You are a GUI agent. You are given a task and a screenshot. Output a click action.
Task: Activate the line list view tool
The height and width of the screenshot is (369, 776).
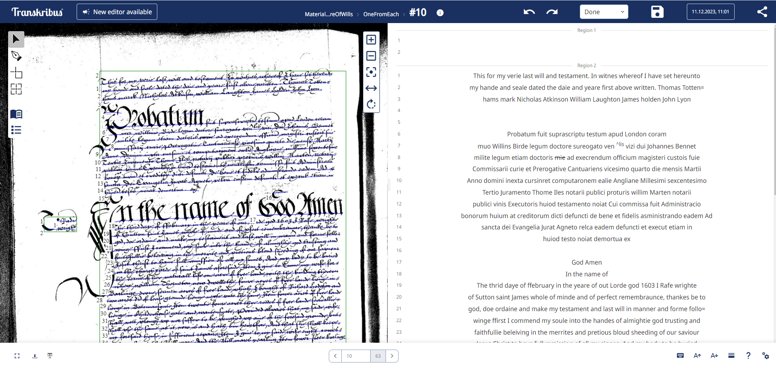pyautogui.click(x=16, y=130)
